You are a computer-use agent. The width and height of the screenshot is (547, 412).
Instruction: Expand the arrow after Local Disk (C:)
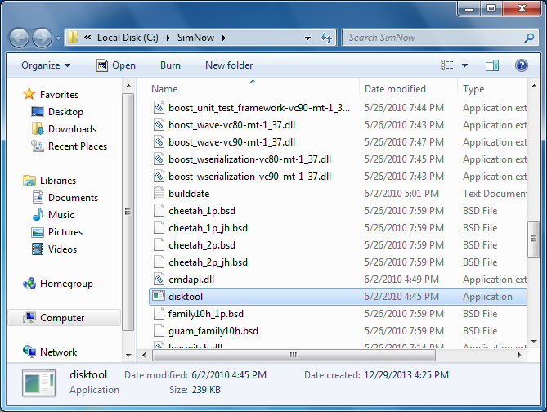(x=168, y=38)
